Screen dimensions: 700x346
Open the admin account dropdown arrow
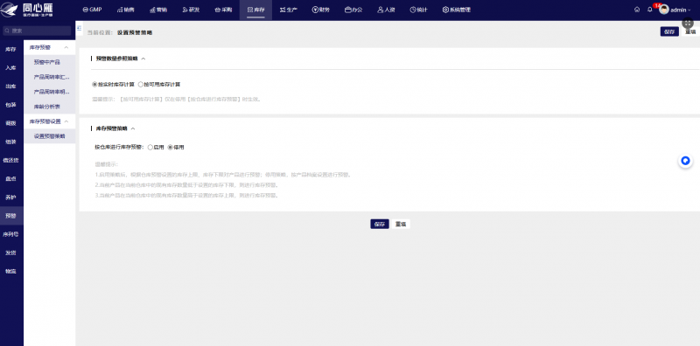point(689,10)
